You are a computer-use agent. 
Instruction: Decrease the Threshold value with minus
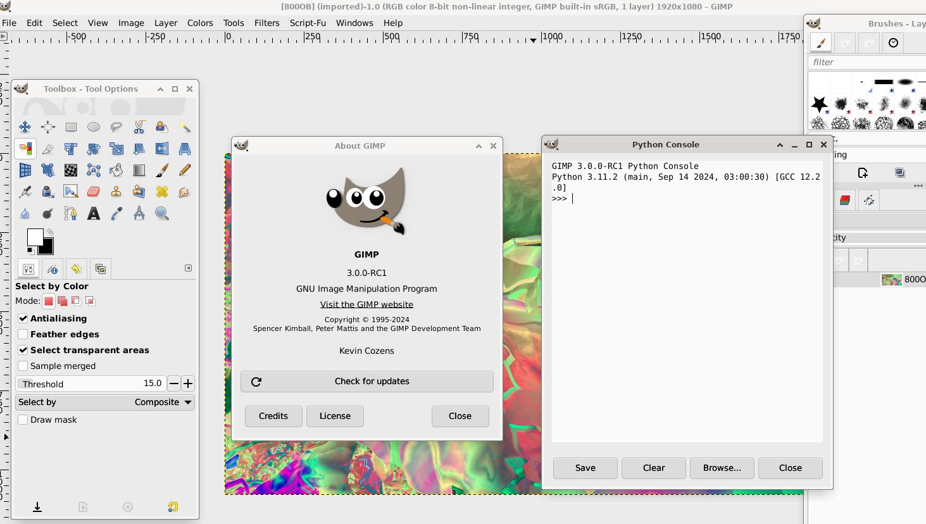[x=174, y=384]
